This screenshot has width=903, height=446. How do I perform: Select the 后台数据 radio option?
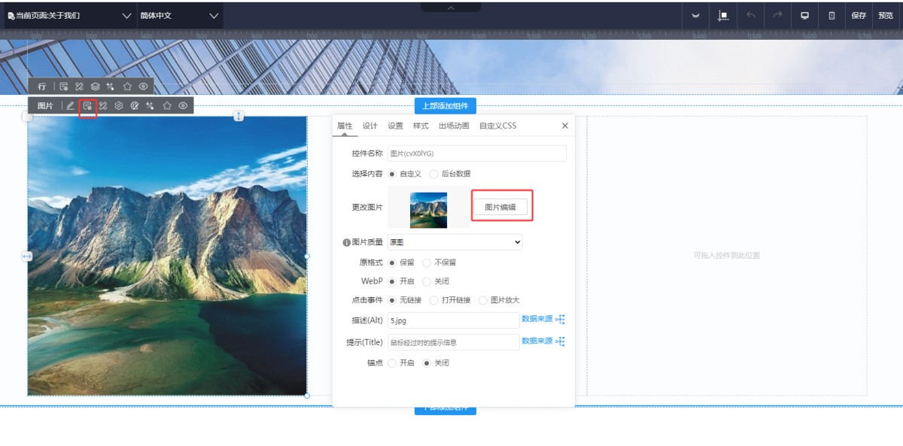(x=434, y=174)
